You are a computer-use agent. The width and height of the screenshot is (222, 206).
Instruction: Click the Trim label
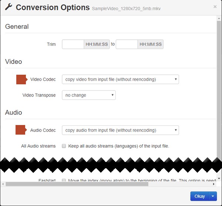pyautogui.click(x=51, y=44)
